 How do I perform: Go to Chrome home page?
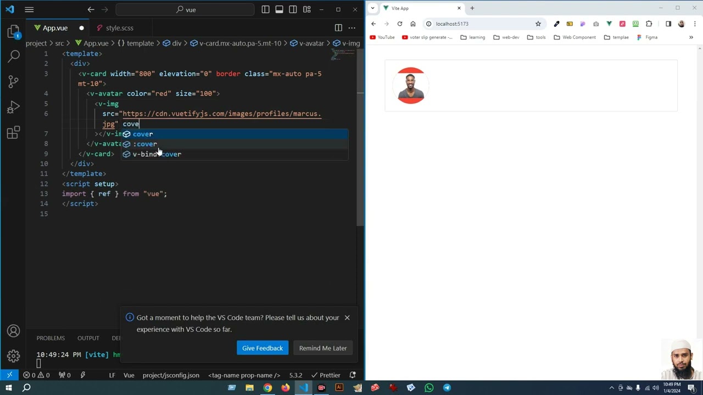coord(413,24)
